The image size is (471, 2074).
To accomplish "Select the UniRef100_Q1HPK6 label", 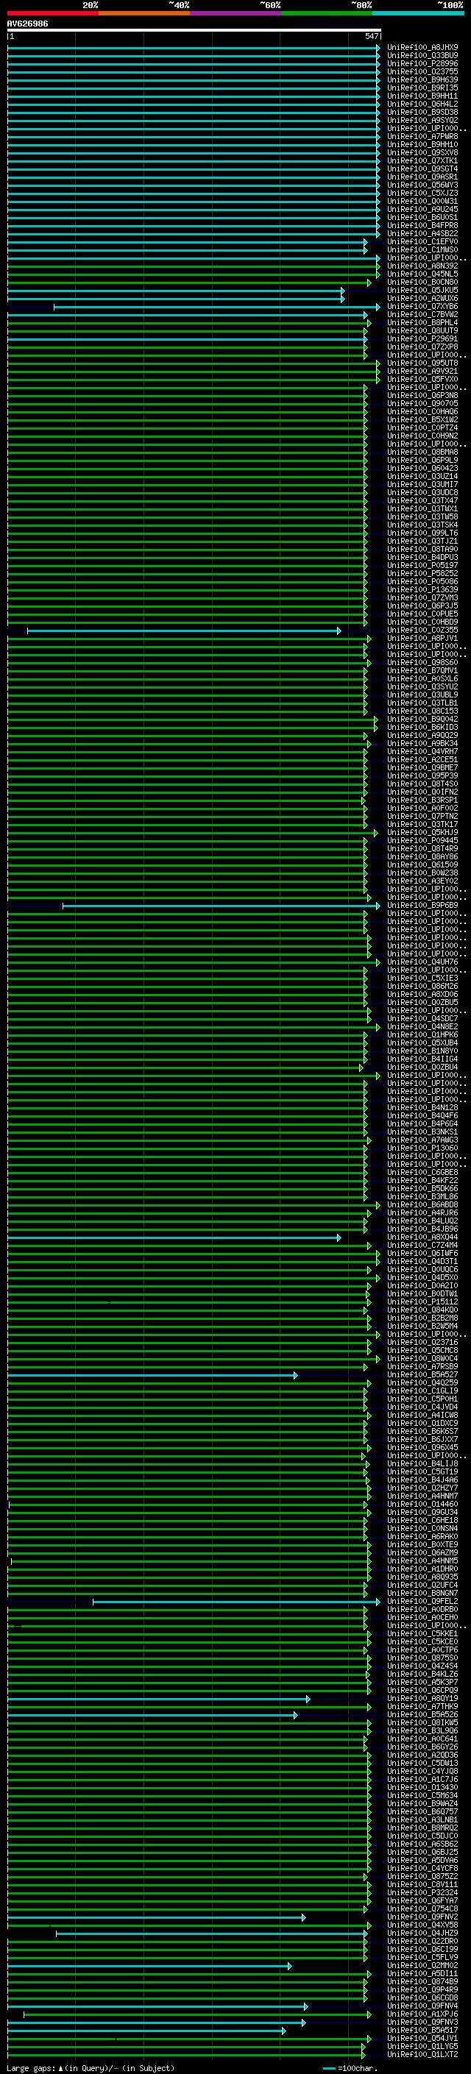I will point(422,1035).
